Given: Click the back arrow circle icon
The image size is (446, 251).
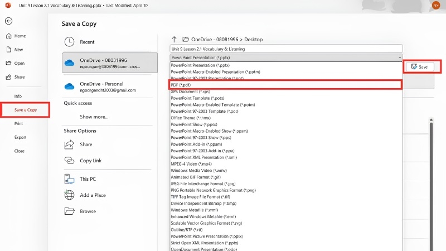Looking at the screenshot, I should click(8, 21).
